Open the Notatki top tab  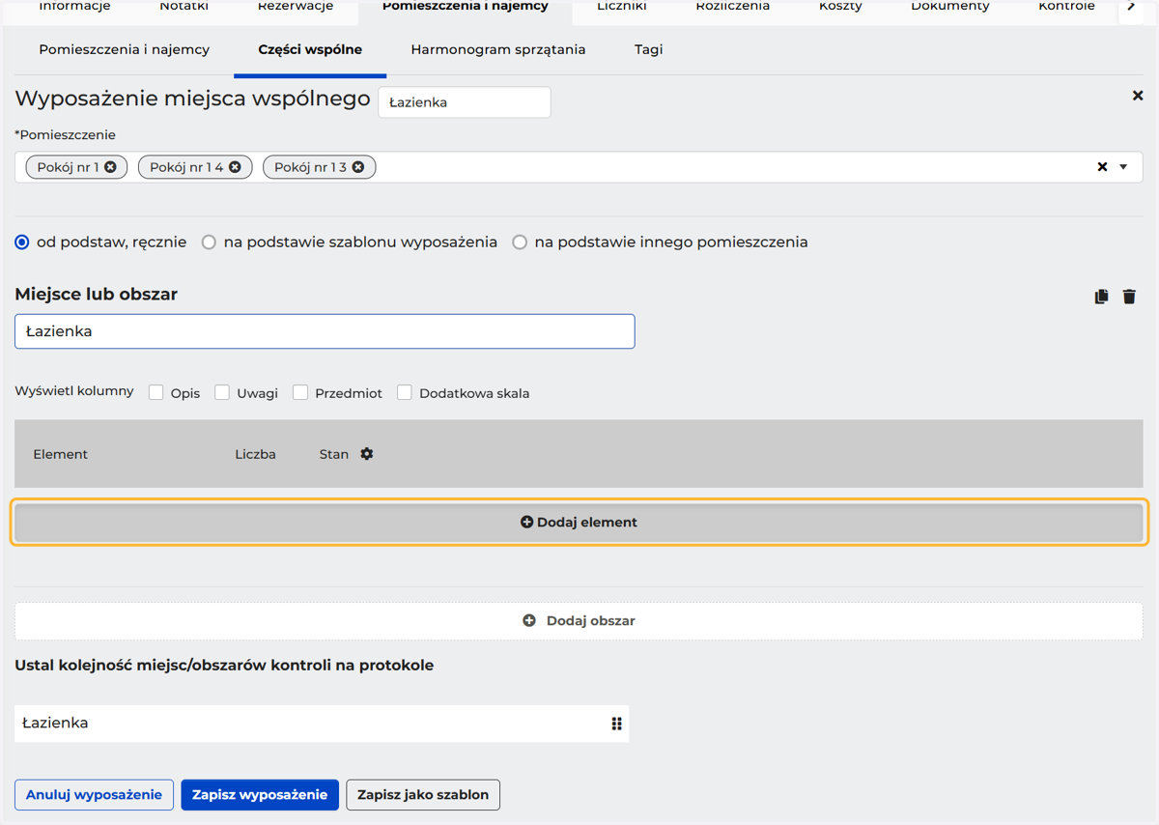184,7
